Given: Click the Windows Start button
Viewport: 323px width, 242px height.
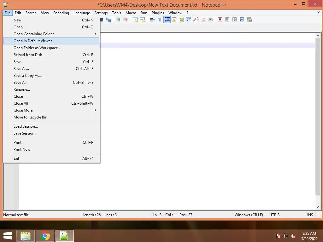Looking at the screenshot, I should 8,236.
